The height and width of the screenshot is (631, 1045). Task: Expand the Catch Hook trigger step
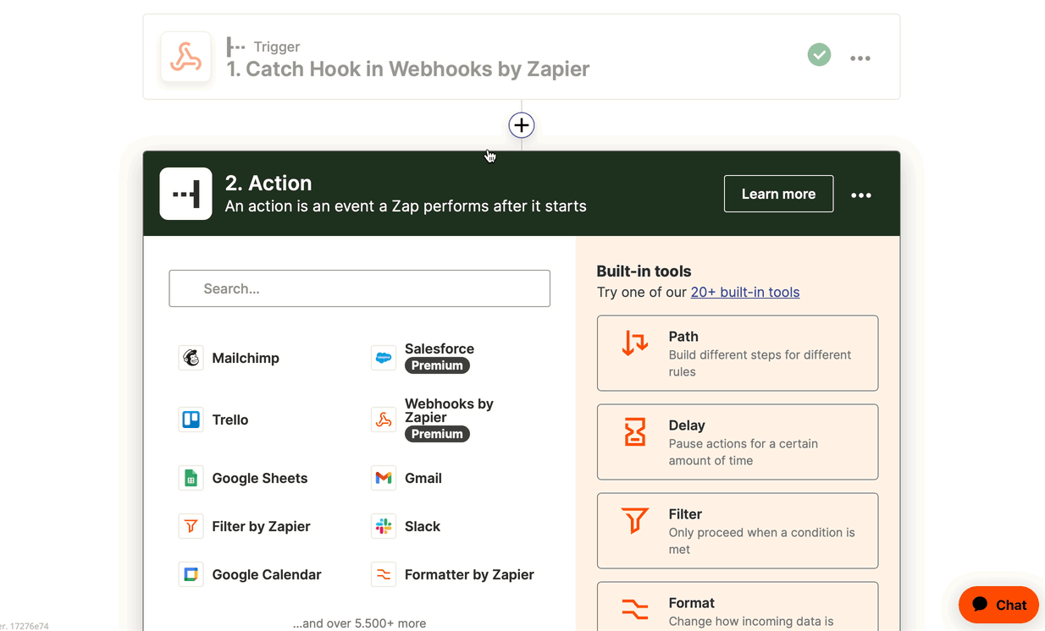(x=406, y=69)
